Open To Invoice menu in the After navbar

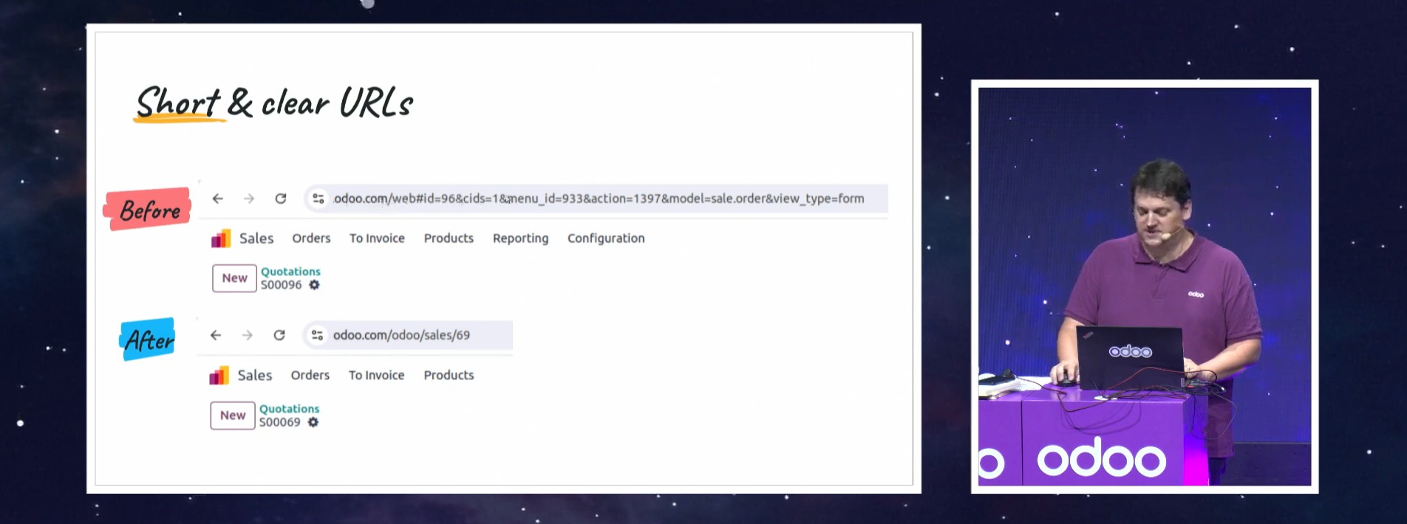(376, 376)
